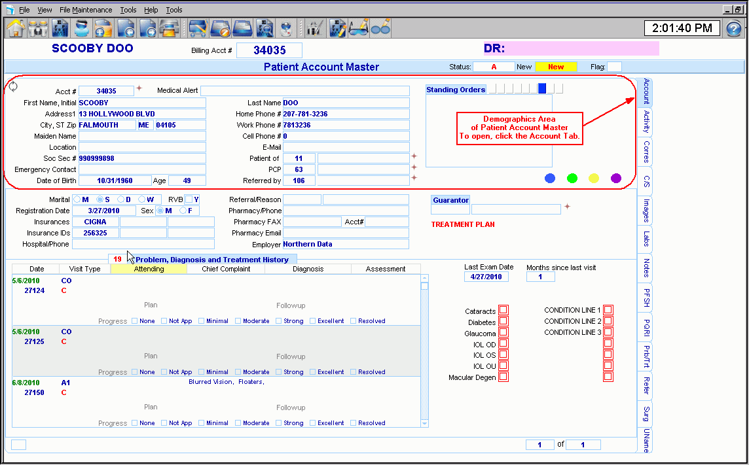Image resolution: width=749 pixels, height=465 pixels.
Task: Click the Attending column header
Action: tap(149, 269)
